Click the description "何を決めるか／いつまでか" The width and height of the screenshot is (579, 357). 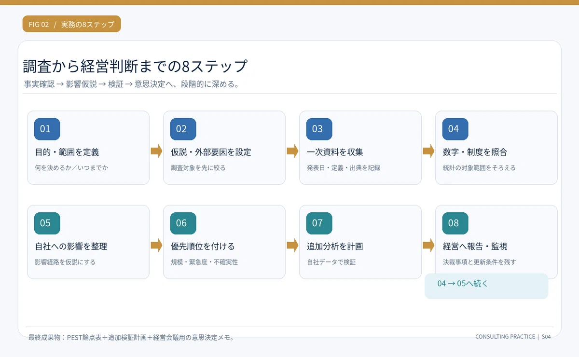click(71, 168)
